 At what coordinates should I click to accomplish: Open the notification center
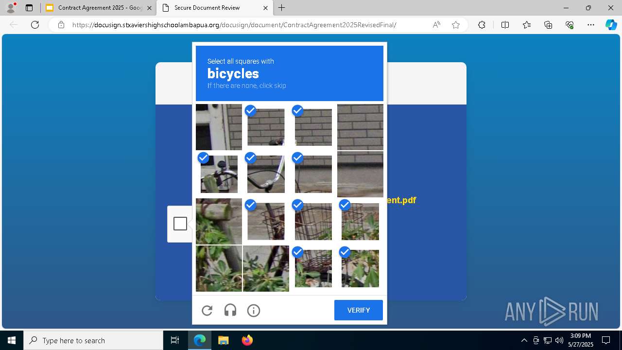coord(606,340)
